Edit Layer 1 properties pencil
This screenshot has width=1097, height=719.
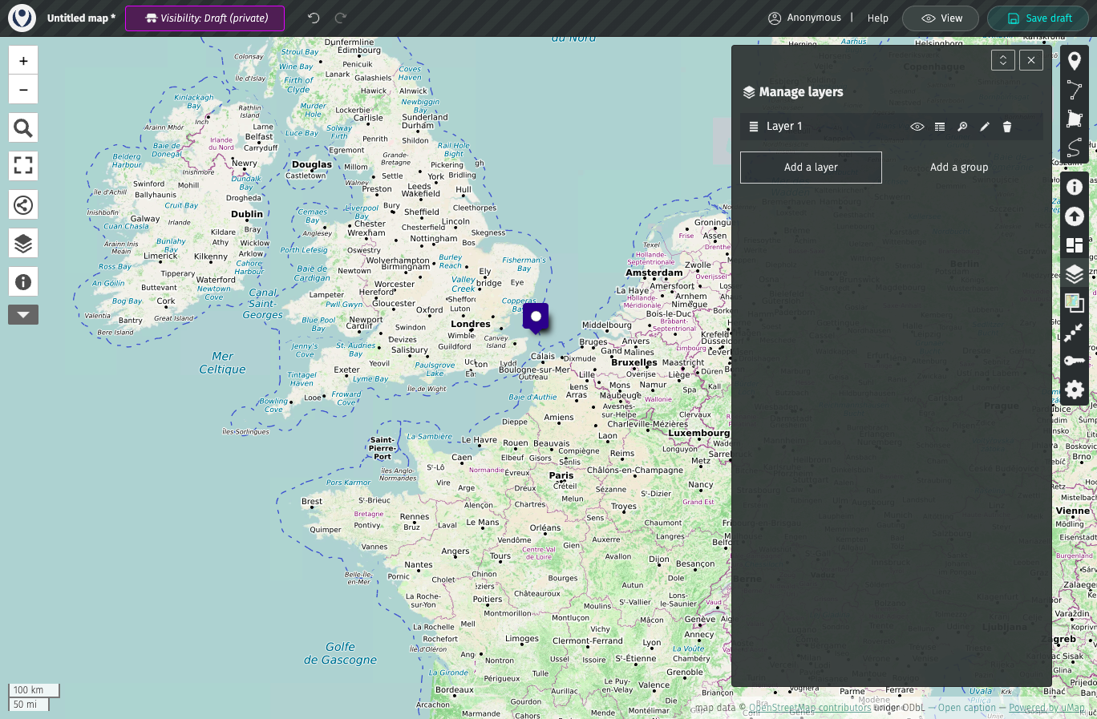985,127
